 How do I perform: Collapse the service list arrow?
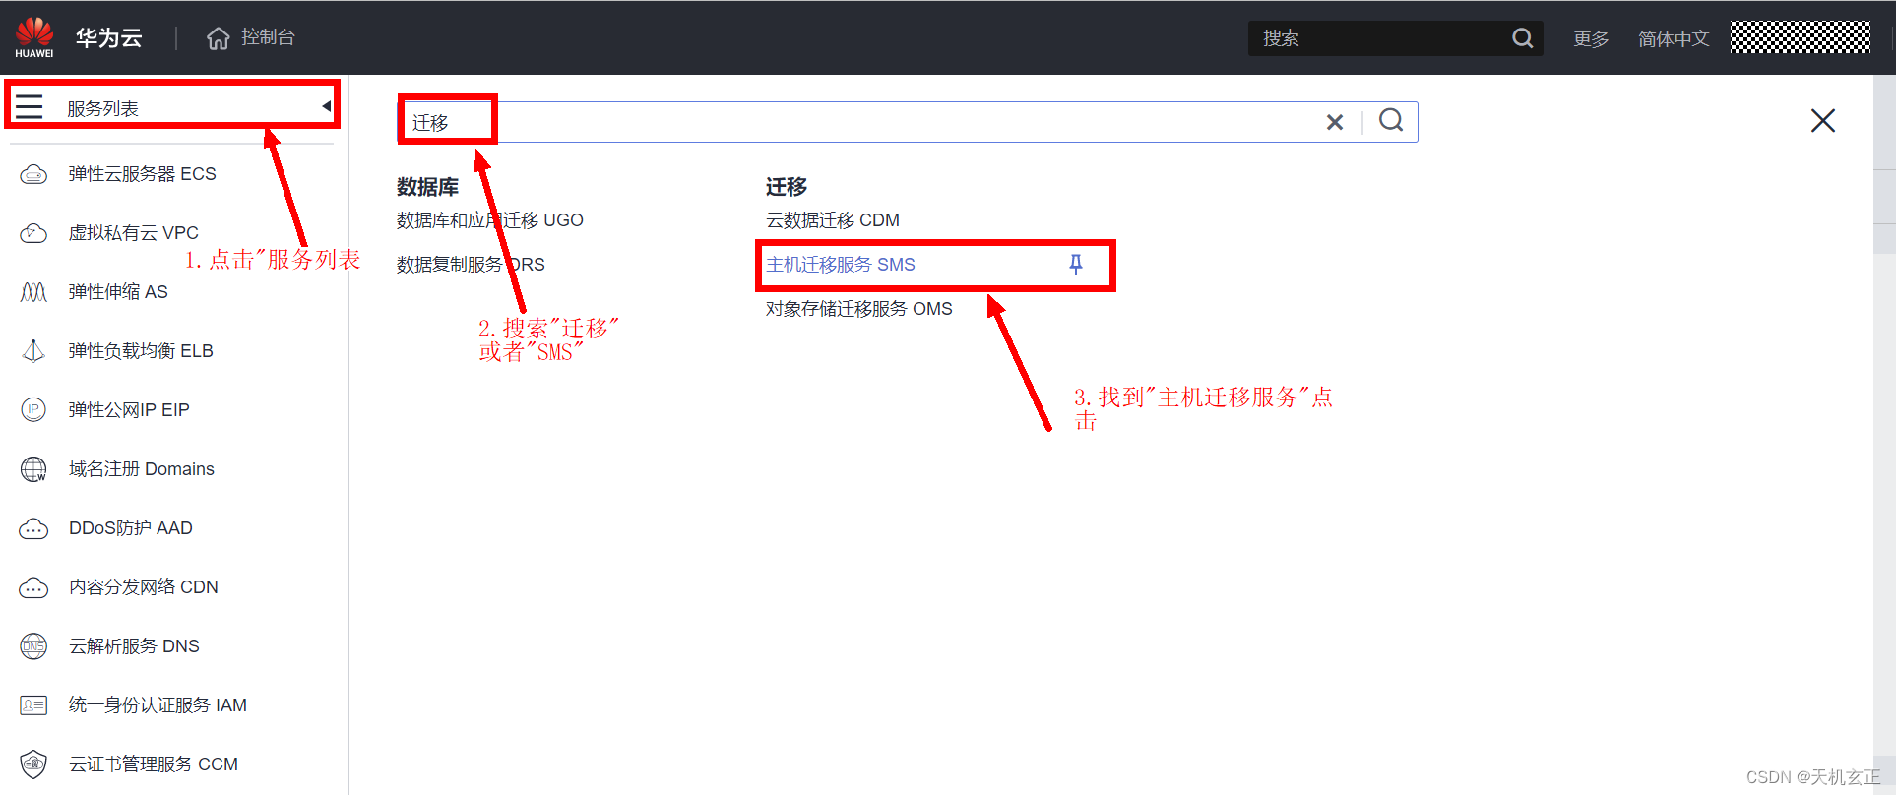pyautogui.click(x=326, y=106)
